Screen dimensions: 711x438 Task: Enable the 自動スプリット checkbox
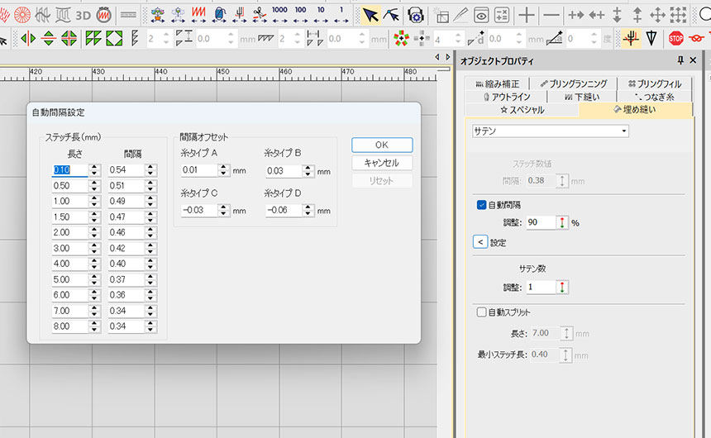coord(481,312)
